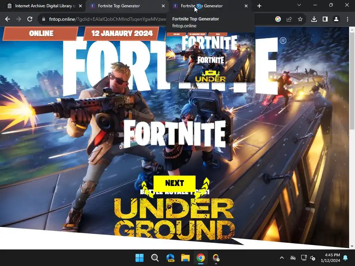Restore down the Chrome window
The width and height of the screenshot is (355, 266).
tap(331, 5)
